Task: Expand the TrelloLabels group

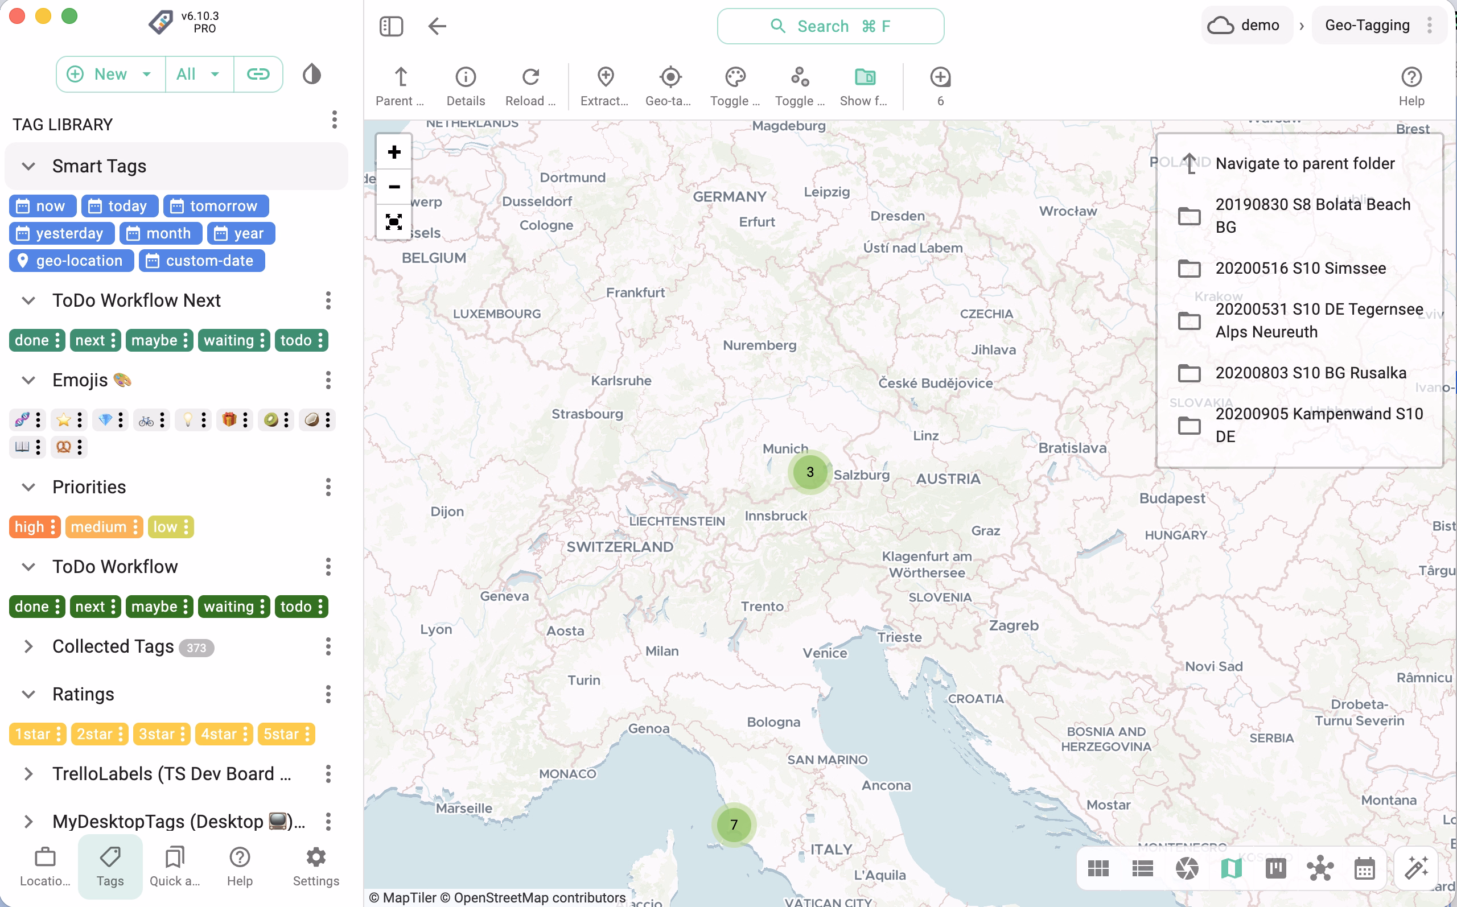Action: coord(28,774)
